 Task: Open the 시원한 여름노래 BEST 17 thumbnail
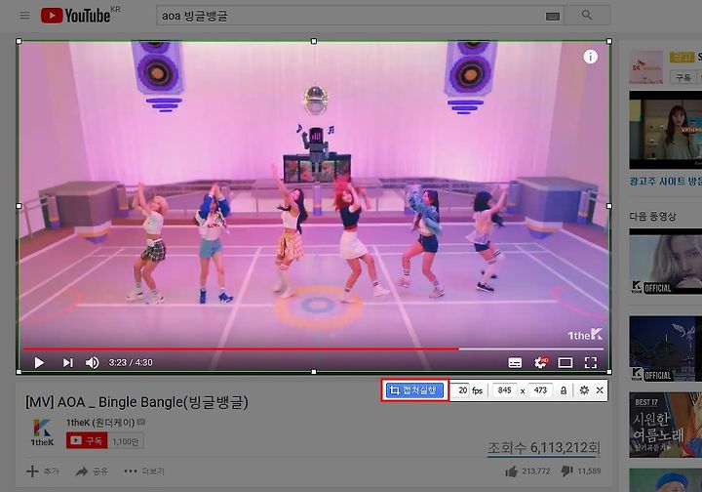665,425
